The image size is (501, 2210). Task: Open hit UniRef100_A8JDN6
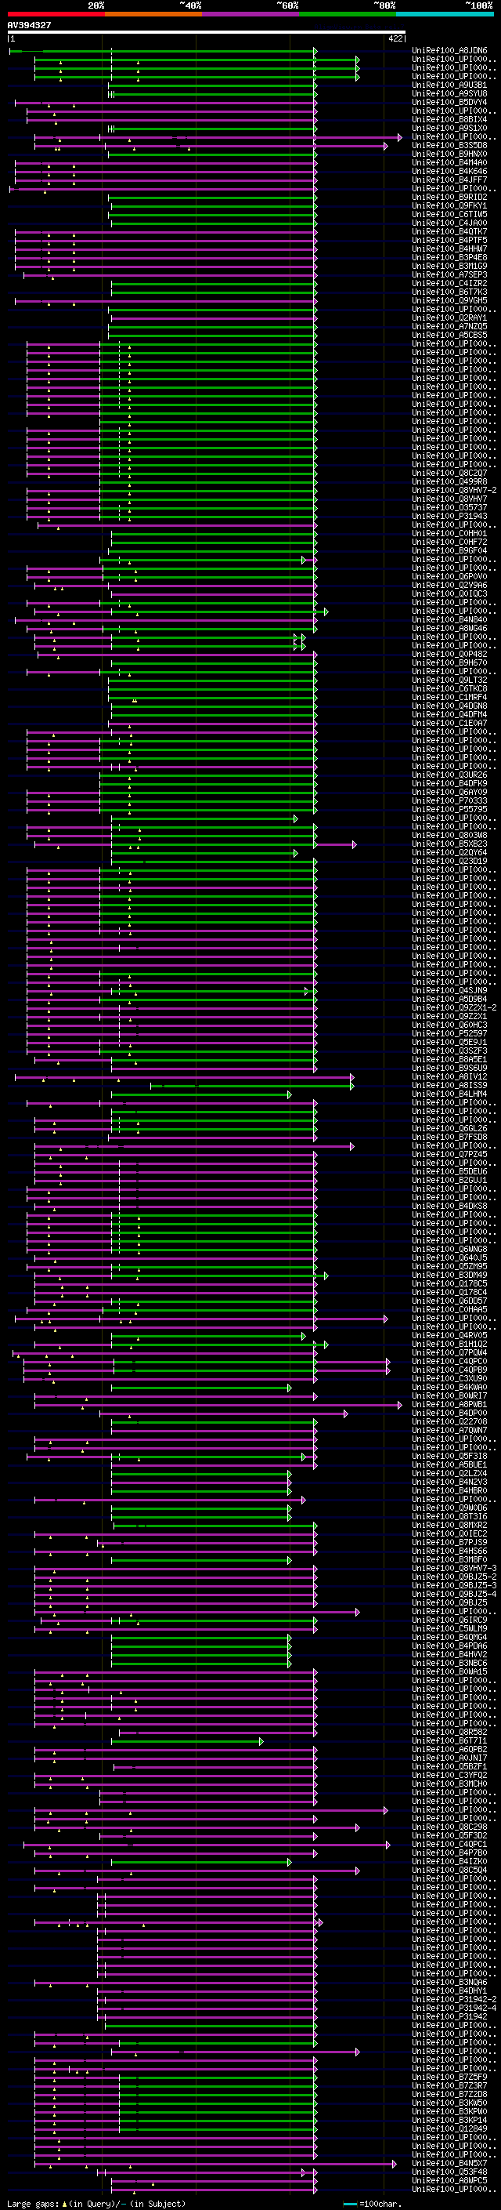449,51
